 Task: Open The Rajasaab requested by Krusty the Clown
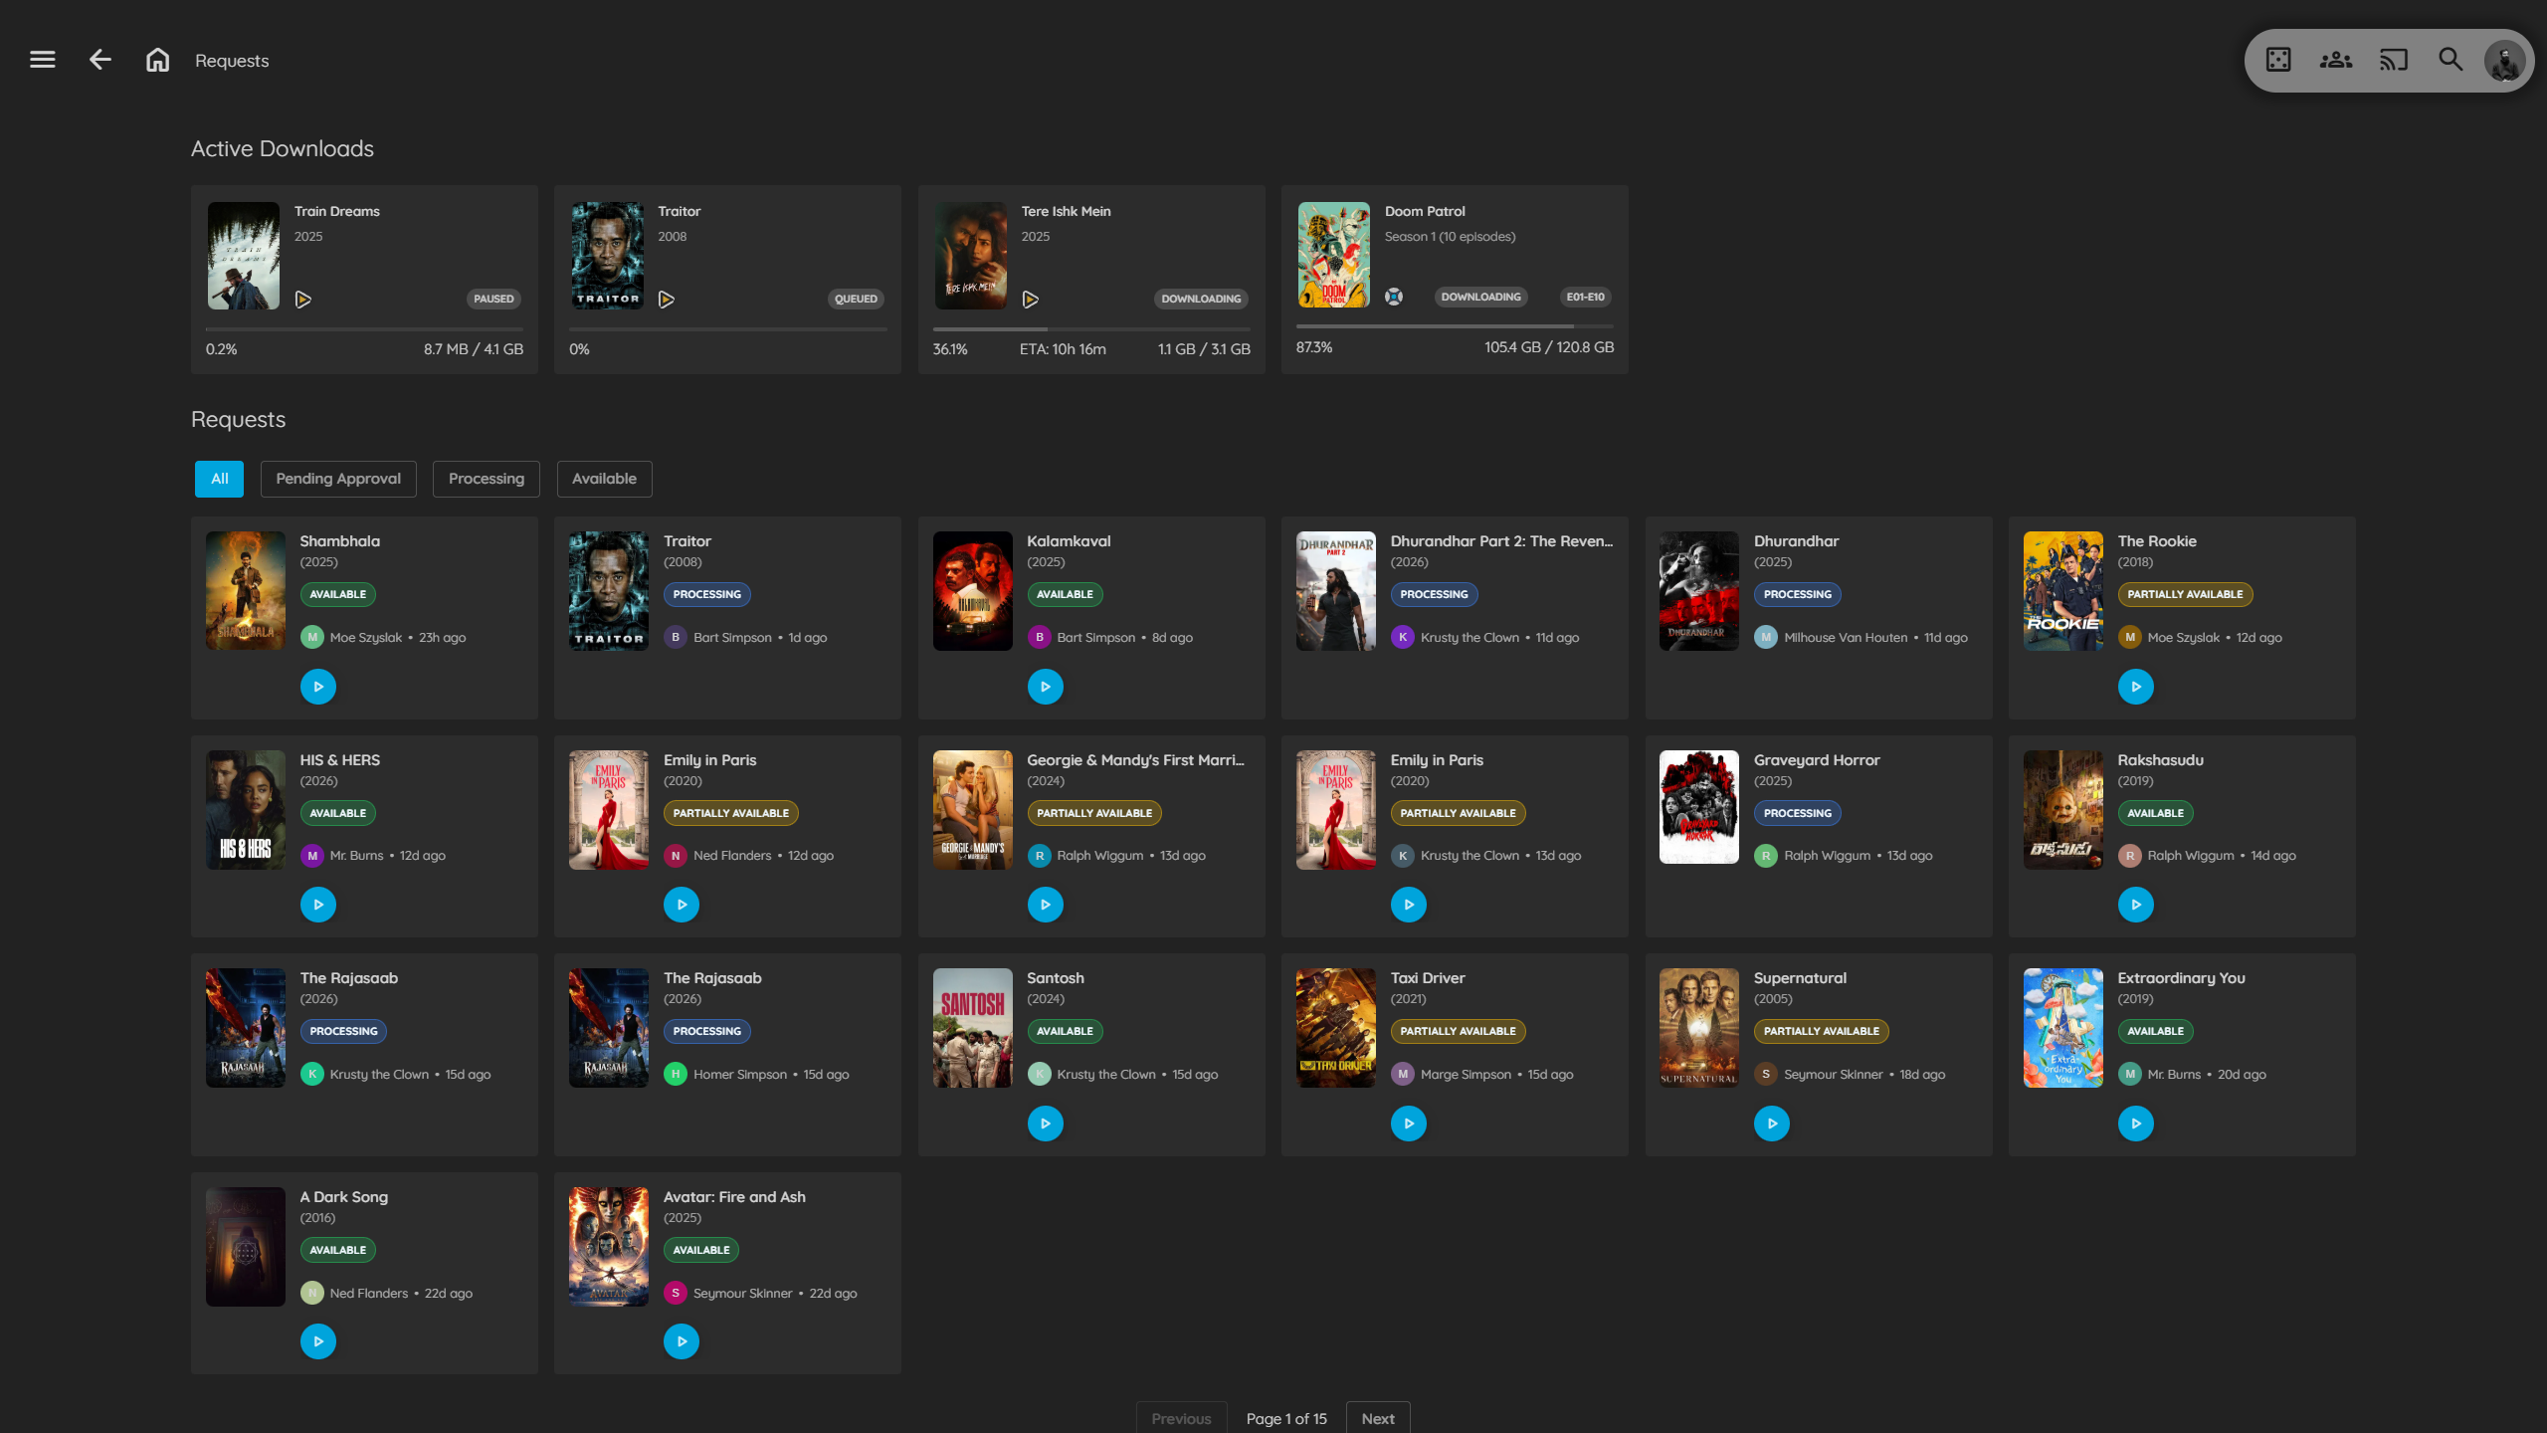tap(349, 978)
